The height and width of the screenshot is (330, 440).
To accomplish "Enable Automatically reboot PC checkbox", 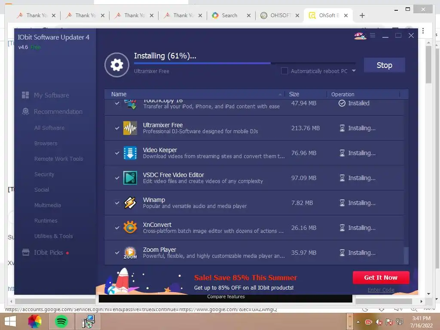I will click(x=284, y=71).
